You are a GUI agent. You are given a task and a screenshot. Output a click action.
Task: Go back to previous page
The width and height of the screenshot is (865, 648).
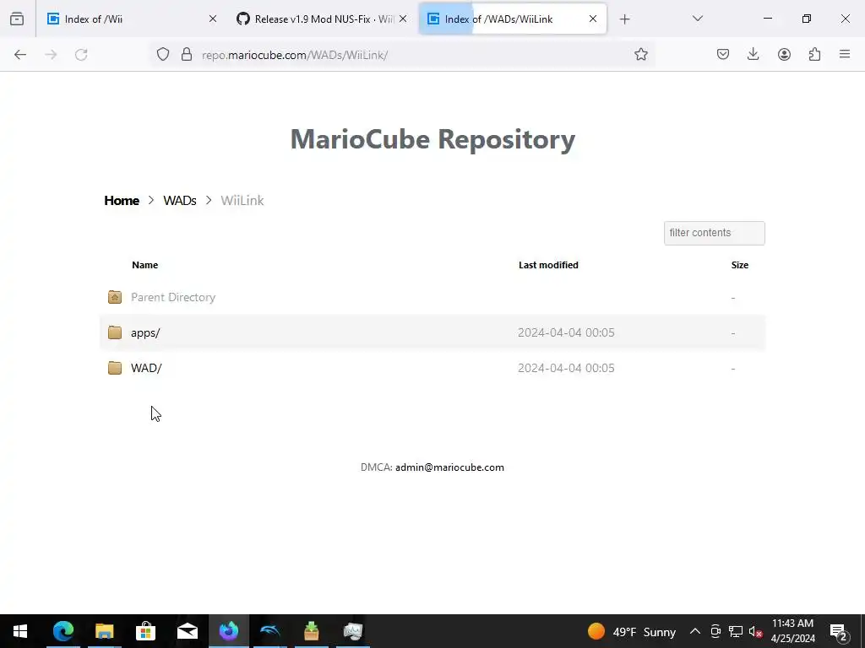20,55
